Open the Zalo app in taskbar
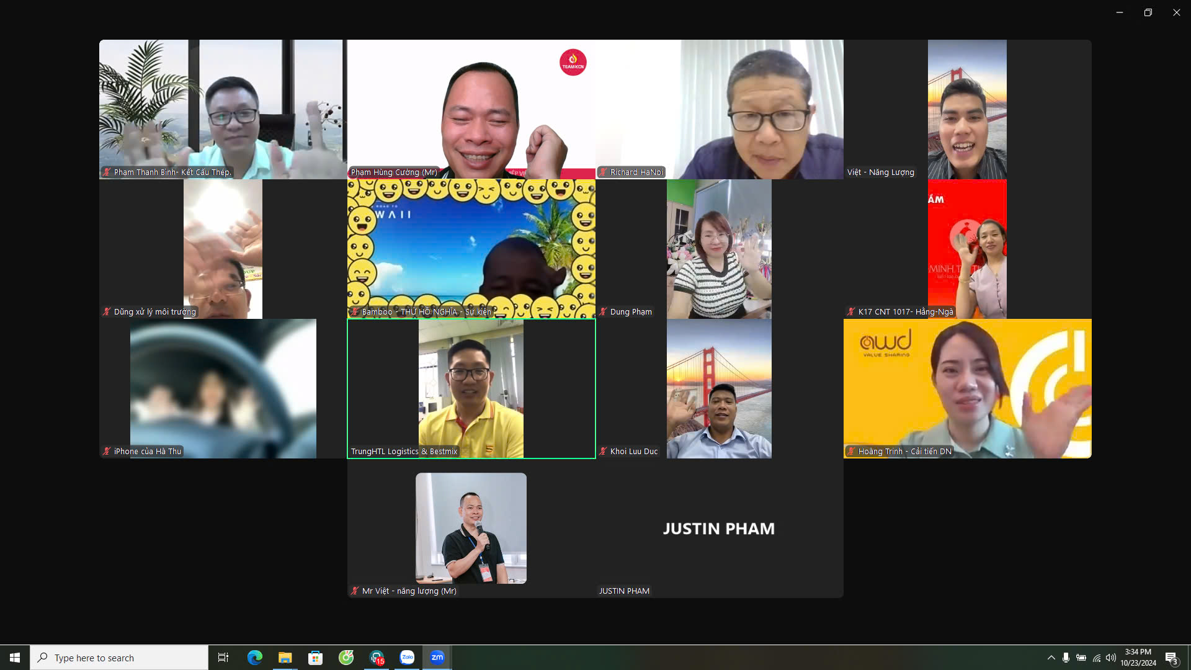 coord(407,658)
